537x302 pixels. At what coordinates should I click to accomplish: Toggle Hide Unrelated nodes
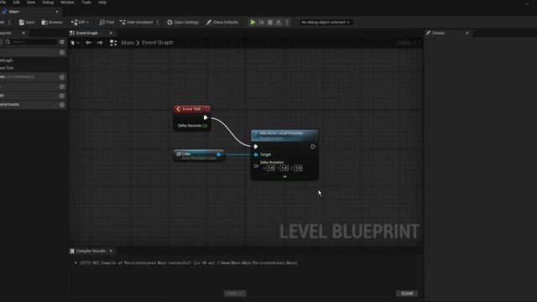point(136,23)
